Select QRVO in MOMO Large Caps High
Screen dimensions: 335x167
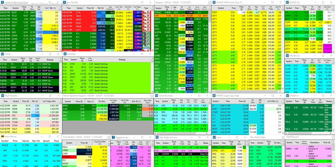pyautogui.click(x=215, y=129)
